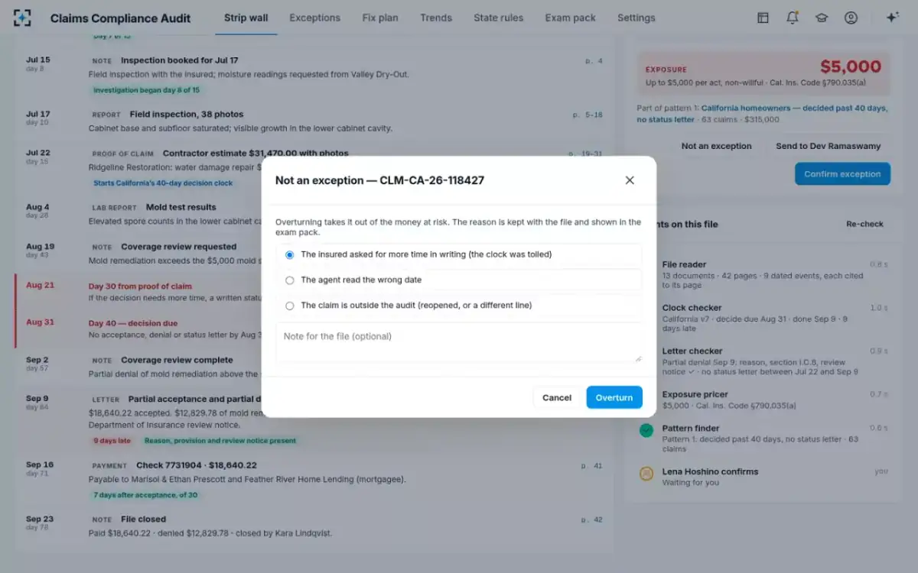Select the 'File closed' note entry
Screen dimensions: 918x573
click(x=314, y=525)
